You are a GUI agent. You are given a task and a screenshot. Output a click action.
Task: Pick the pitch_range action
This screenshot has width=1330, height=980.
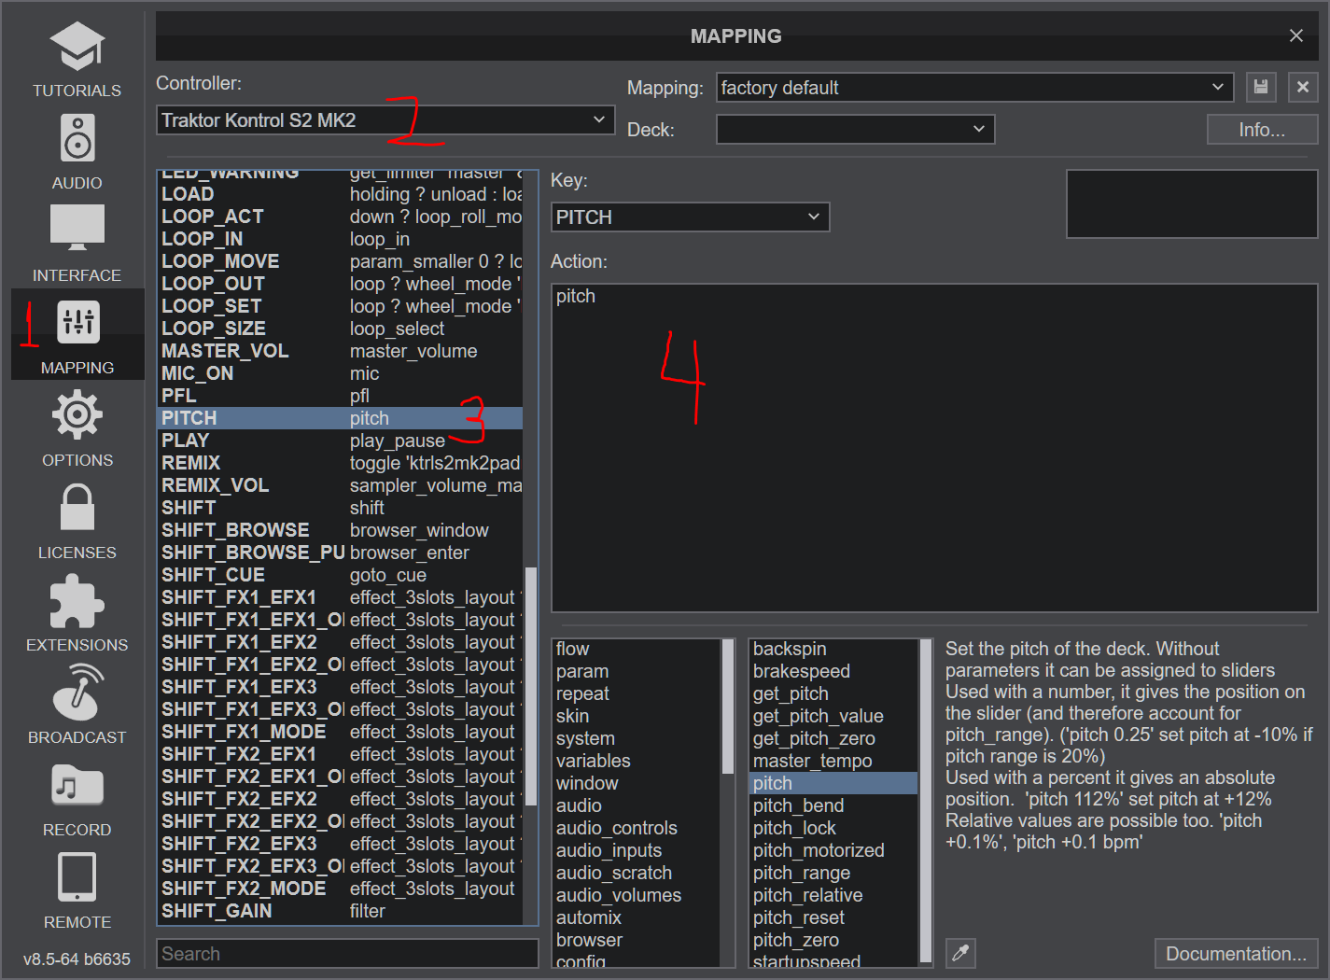pyautogui.click(x=834, y=873)
